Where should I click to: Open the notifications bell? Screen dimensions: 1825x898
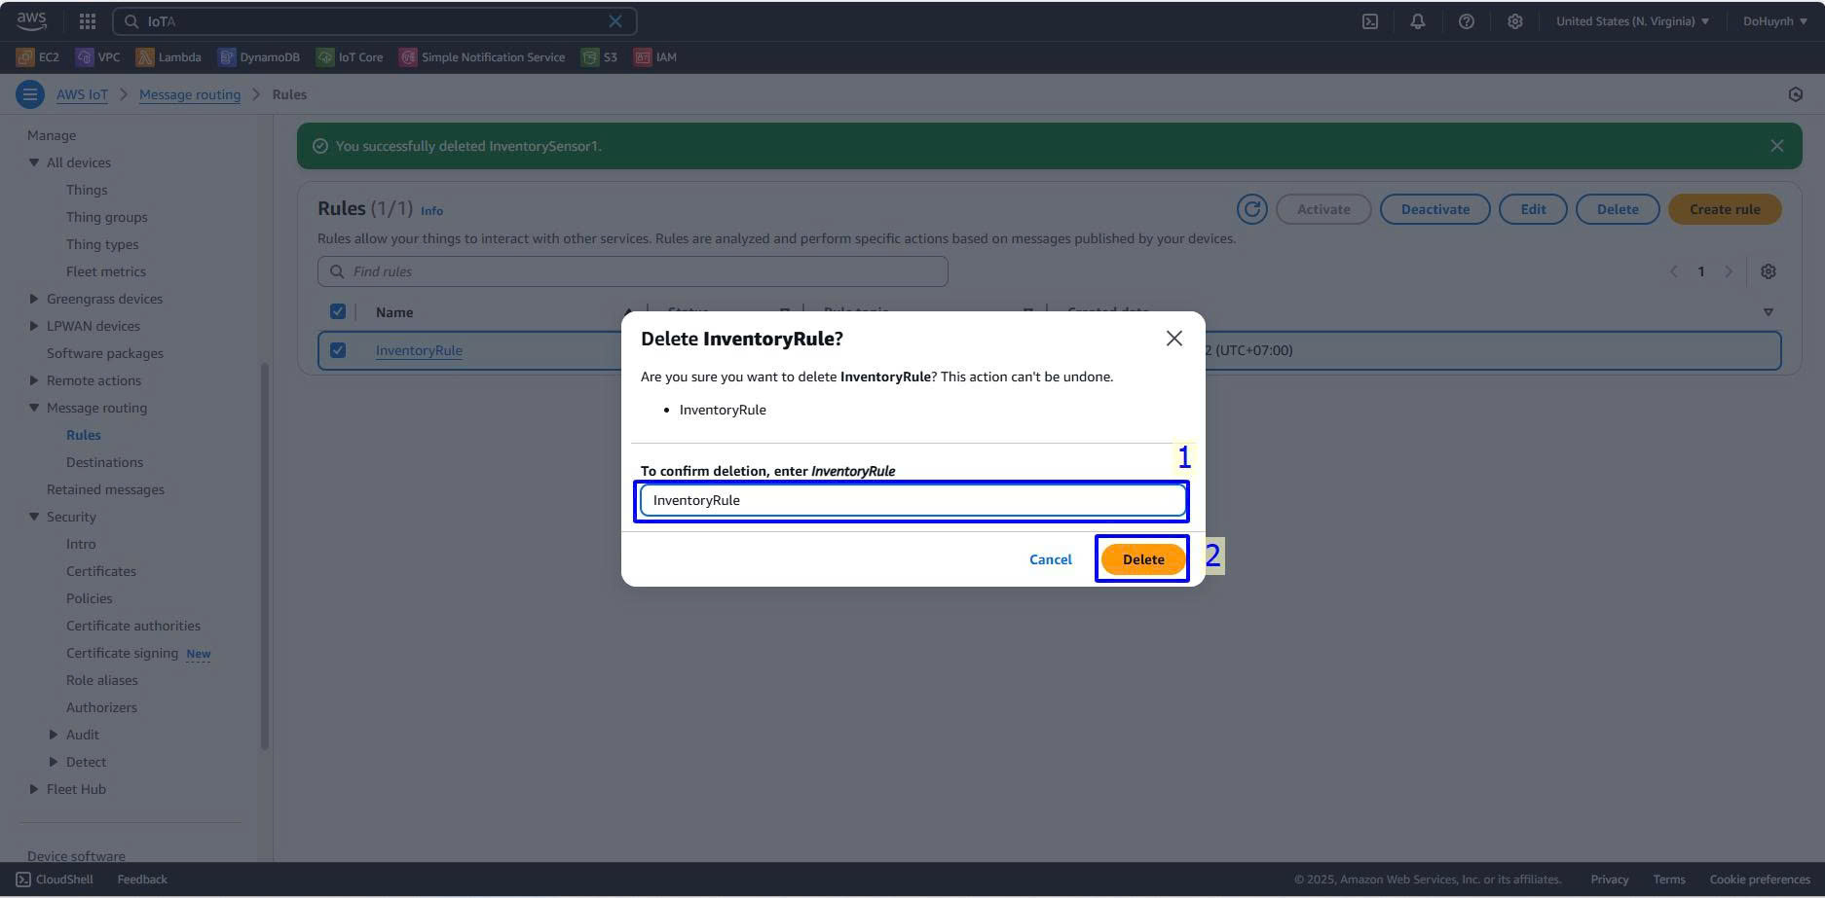1417,21
